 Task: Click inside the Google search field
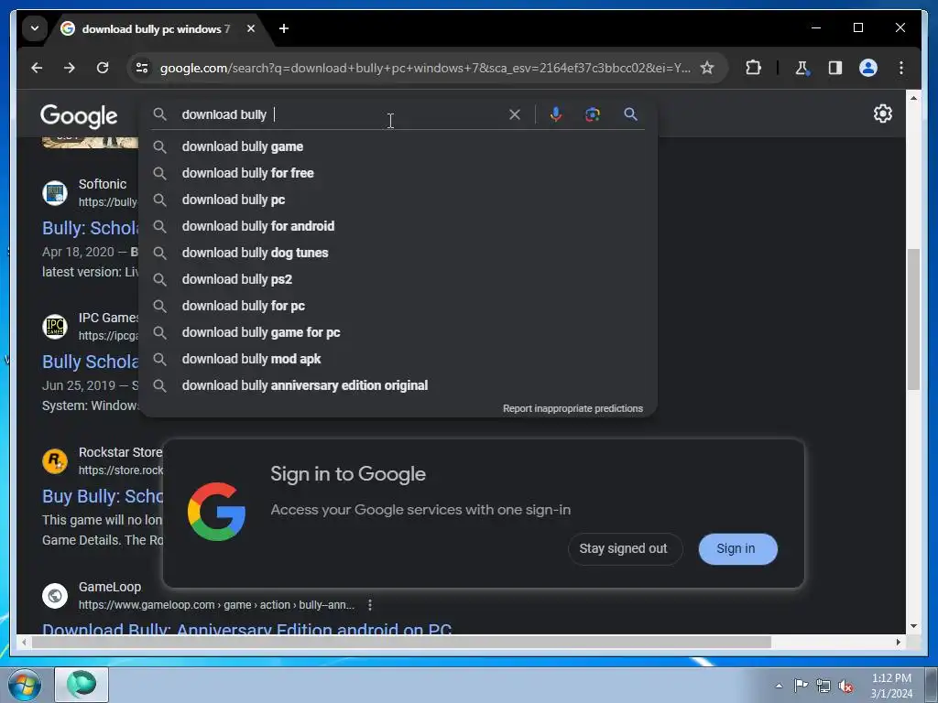pos(341,114)
